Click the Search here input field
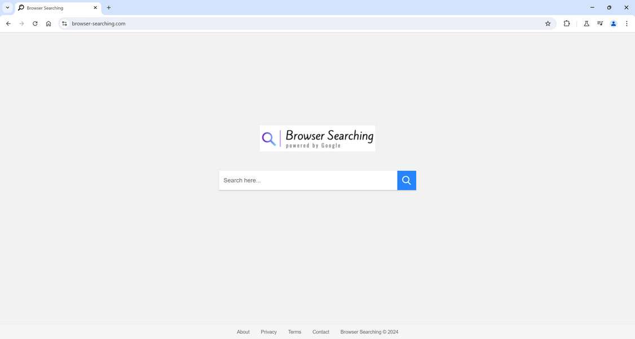Viewport: 635px width, 339px height. point(308,180)
